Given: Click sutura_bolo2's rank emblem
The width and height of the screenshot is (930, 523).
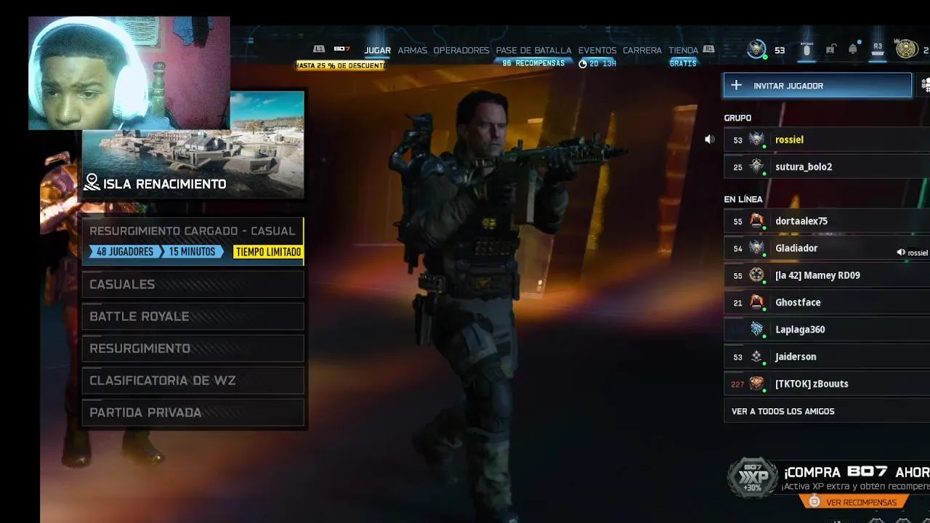Looking at the screenshot, I should (x=756, y=166).
